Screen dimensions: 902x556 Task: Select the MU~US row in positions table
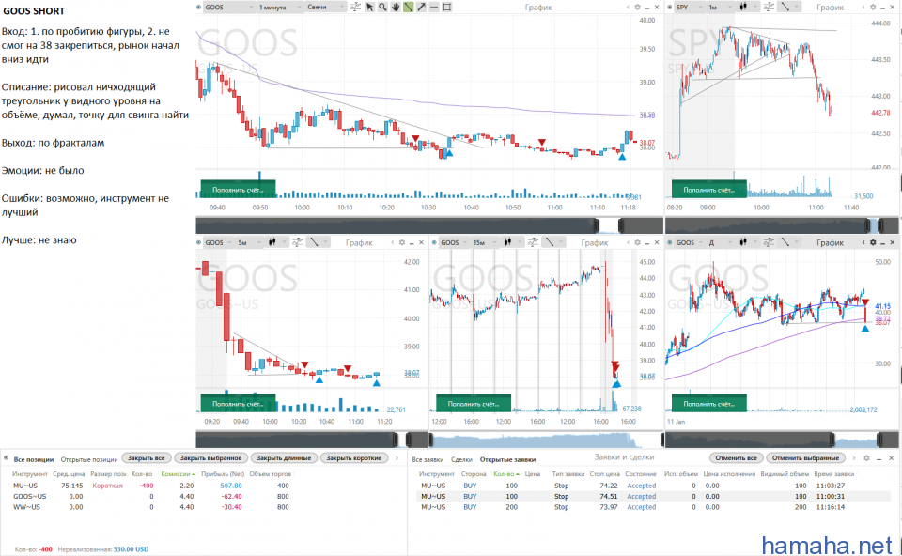tap(152, 486)
